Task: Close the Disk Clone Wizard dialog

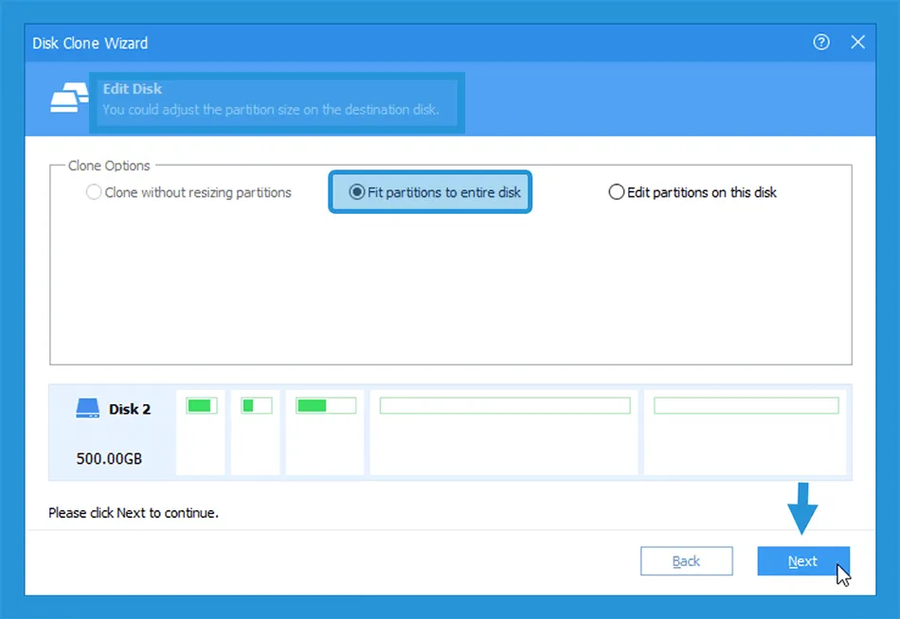Action: 858,43
